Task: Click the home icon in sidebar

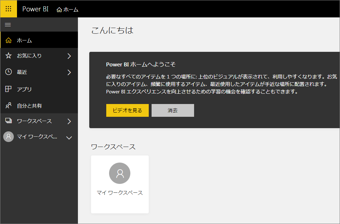Action: (x=8, y=40)
